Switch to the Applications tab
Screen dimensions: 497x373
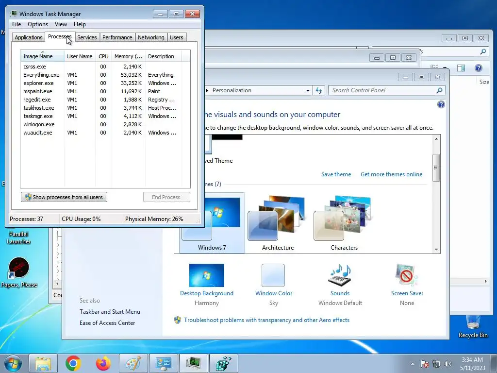(x=29, y=37)
